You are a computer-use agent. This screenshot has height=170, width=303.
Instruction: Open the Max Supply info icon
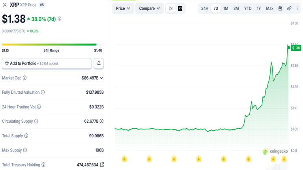coord(25,150)
